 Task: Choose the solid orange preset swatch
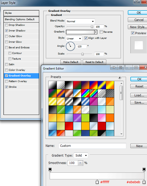click(x=110, y=118)
